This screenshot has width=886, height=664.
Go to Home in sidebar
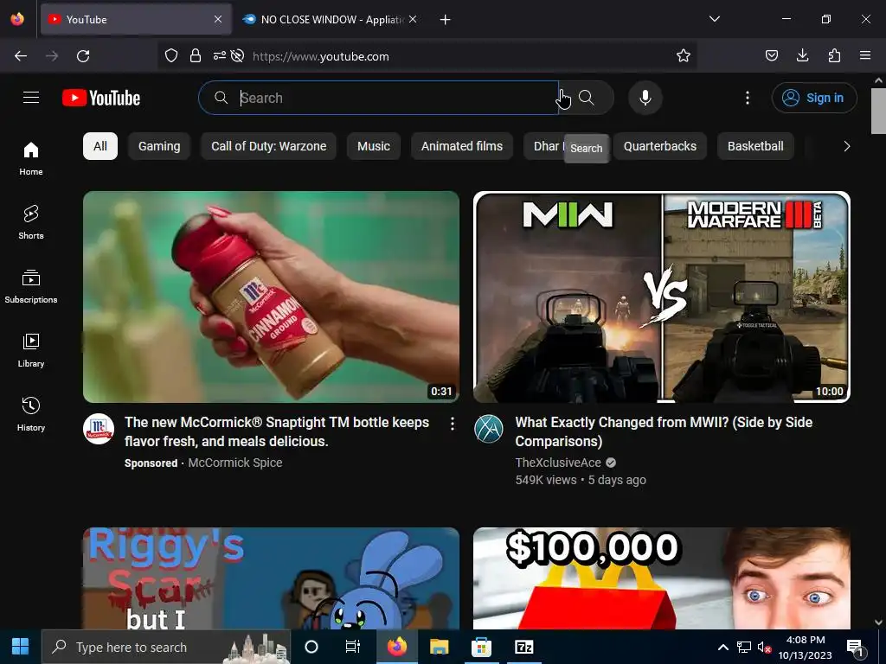pyautogui.click(x=31, y=159)
